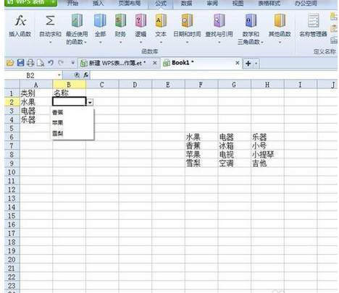Select cell containing 小提琴

267,155
